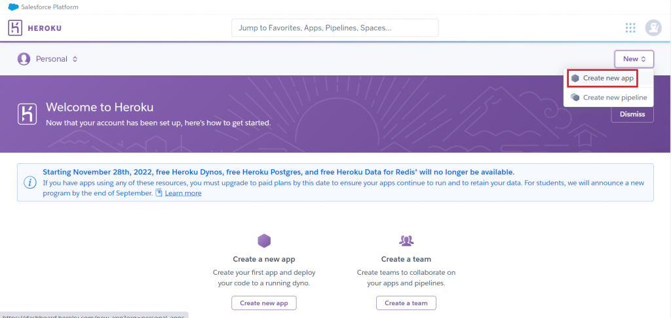671x318 pixels.
Task: Open the Learn more link
Action: pos(183,193)
